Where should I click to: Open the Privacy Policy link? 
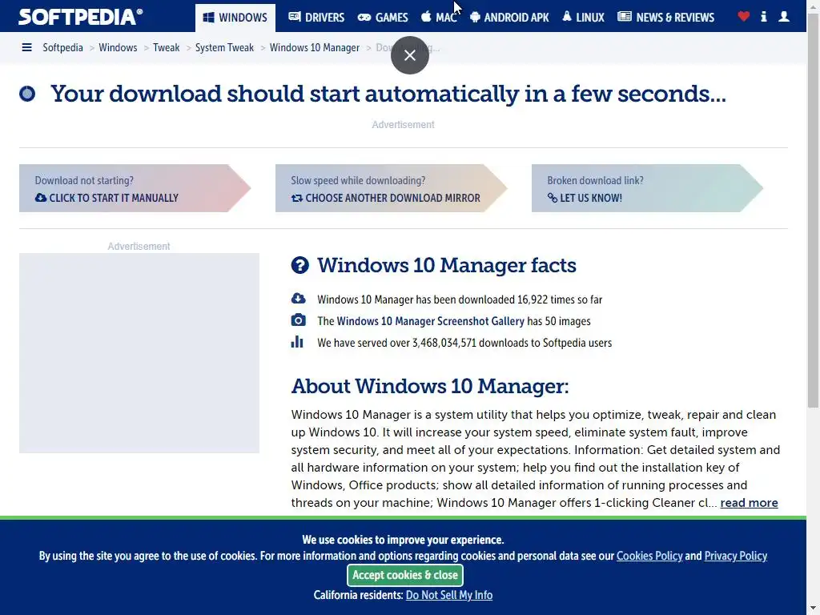click(736, 556)
